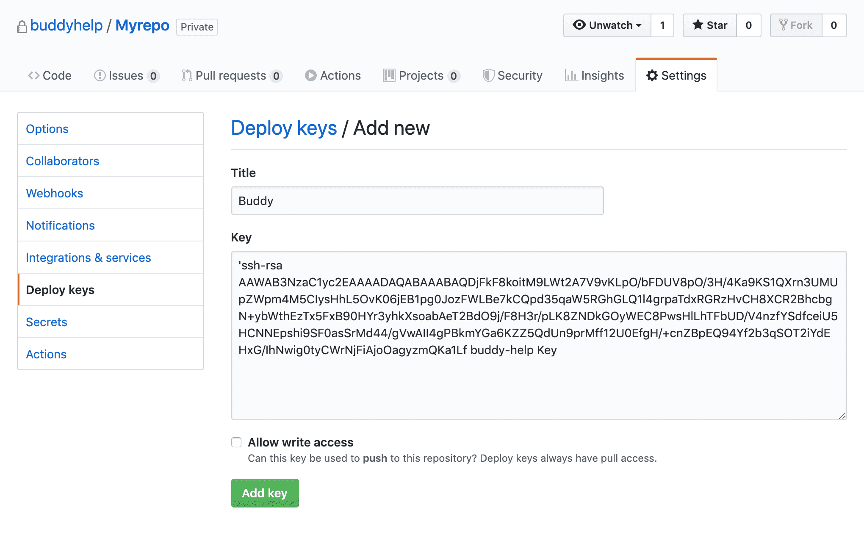
Task: Click the Security shield icon
Action: coord(489,75)
